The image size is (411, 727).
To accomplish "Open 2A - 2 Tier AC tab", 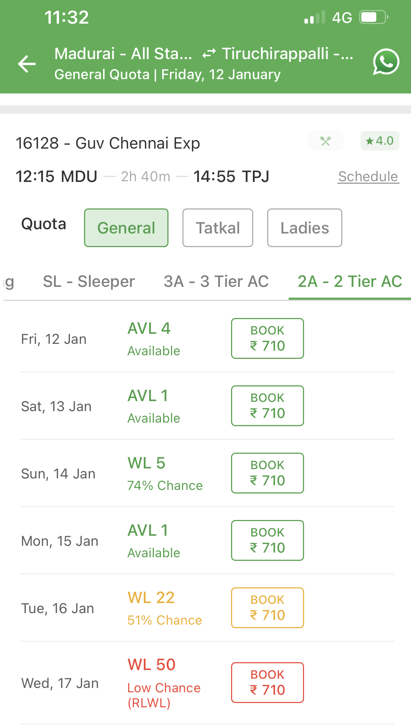I will [349, 281].
